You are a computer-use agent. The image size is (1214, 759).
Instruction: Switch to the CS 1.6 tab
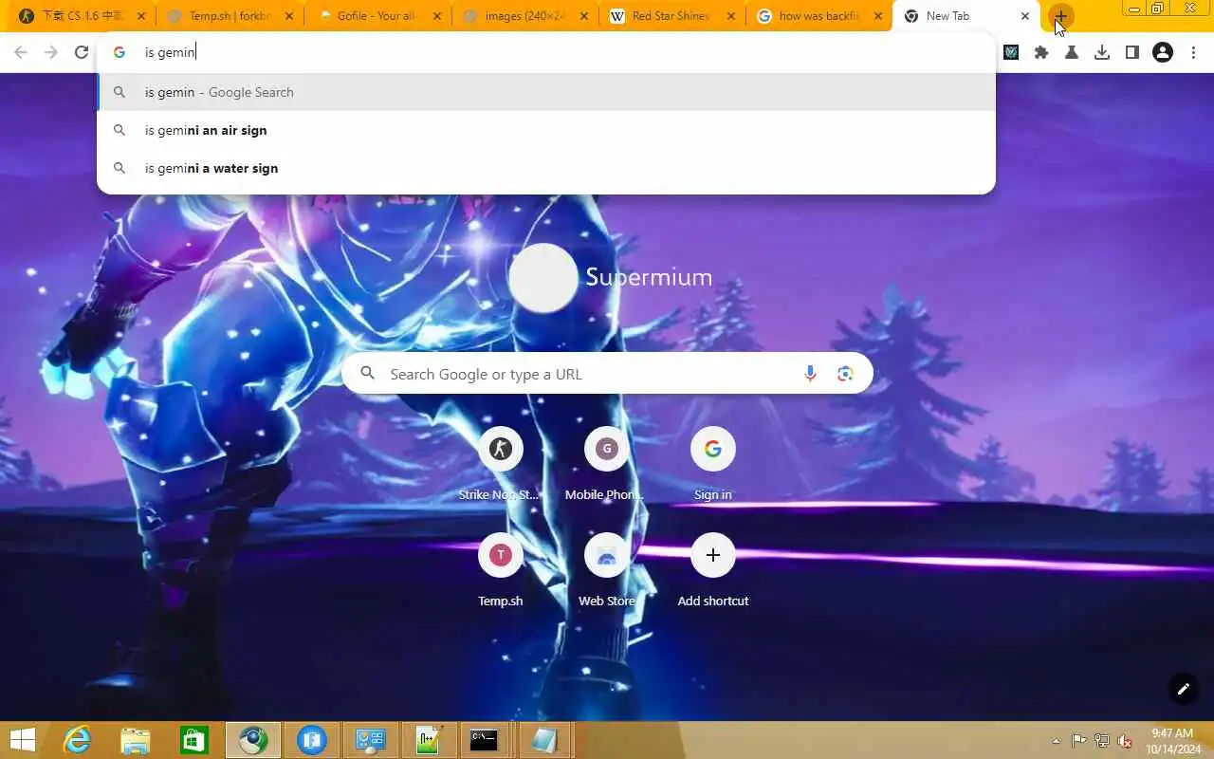point(81,16)
